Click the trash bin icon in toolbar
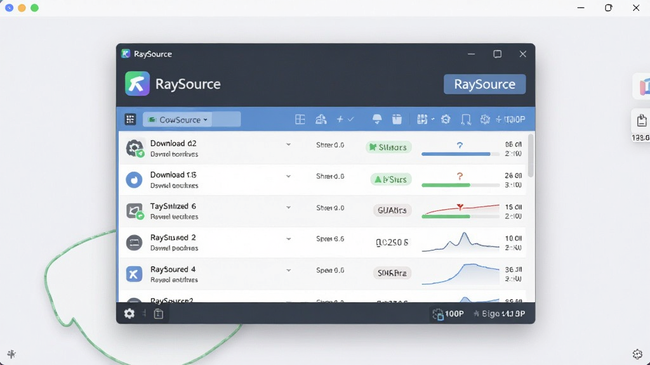This screenshot has height=365, width=650. [397, 120]
